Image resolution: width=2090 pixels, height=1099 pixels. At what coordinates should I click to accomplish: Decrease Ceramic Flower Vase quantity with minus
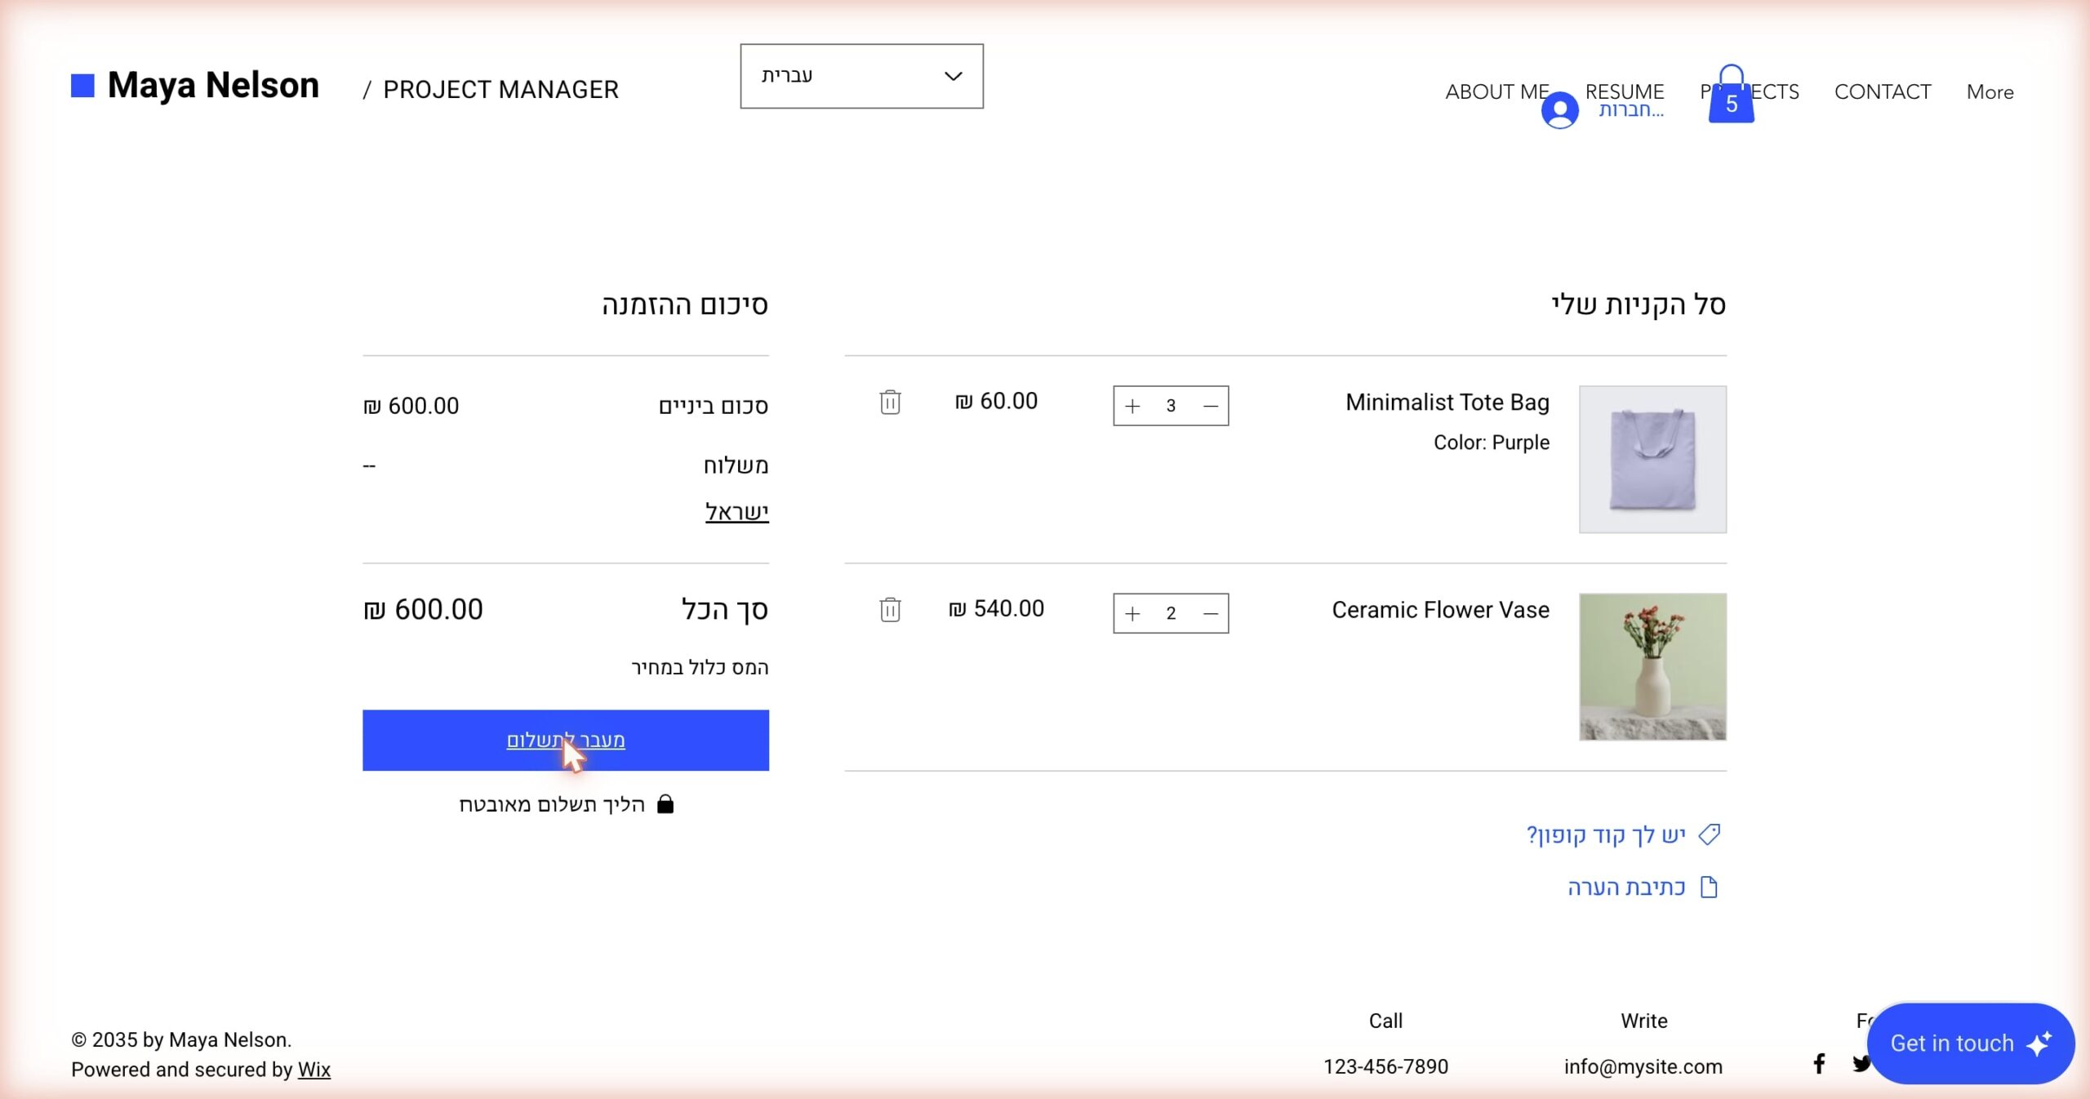[x=1211, y=613]
